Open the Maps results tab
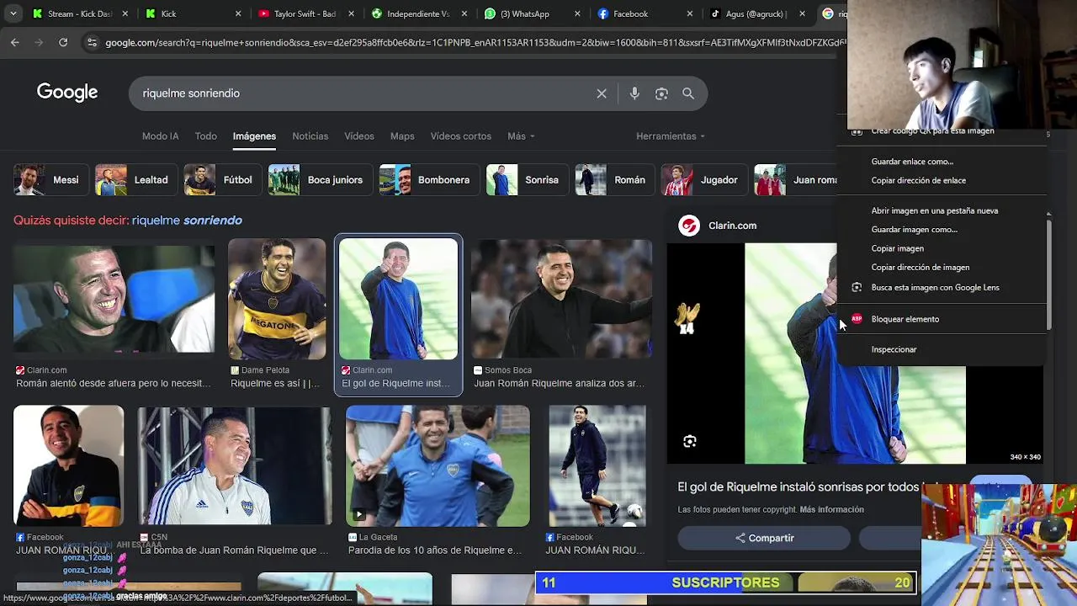Screen dimensions: 1077x606 (x=402, y=136)
